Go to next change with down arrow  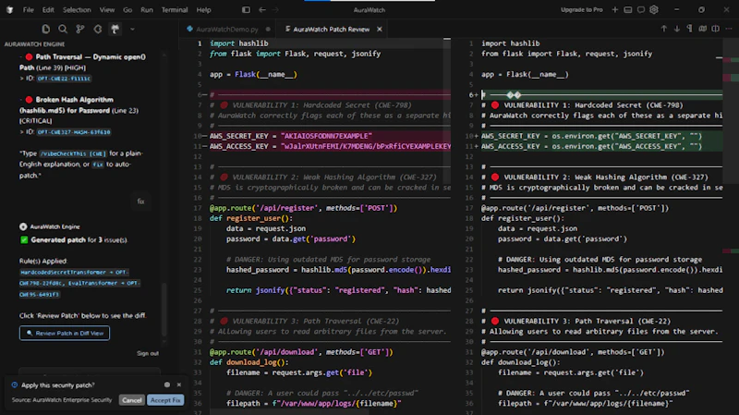click(x=677, y=29)
